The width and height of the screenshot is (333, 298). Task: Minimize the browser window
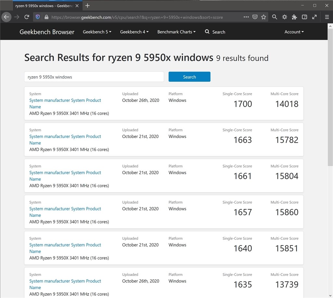[x=302, y=6]
